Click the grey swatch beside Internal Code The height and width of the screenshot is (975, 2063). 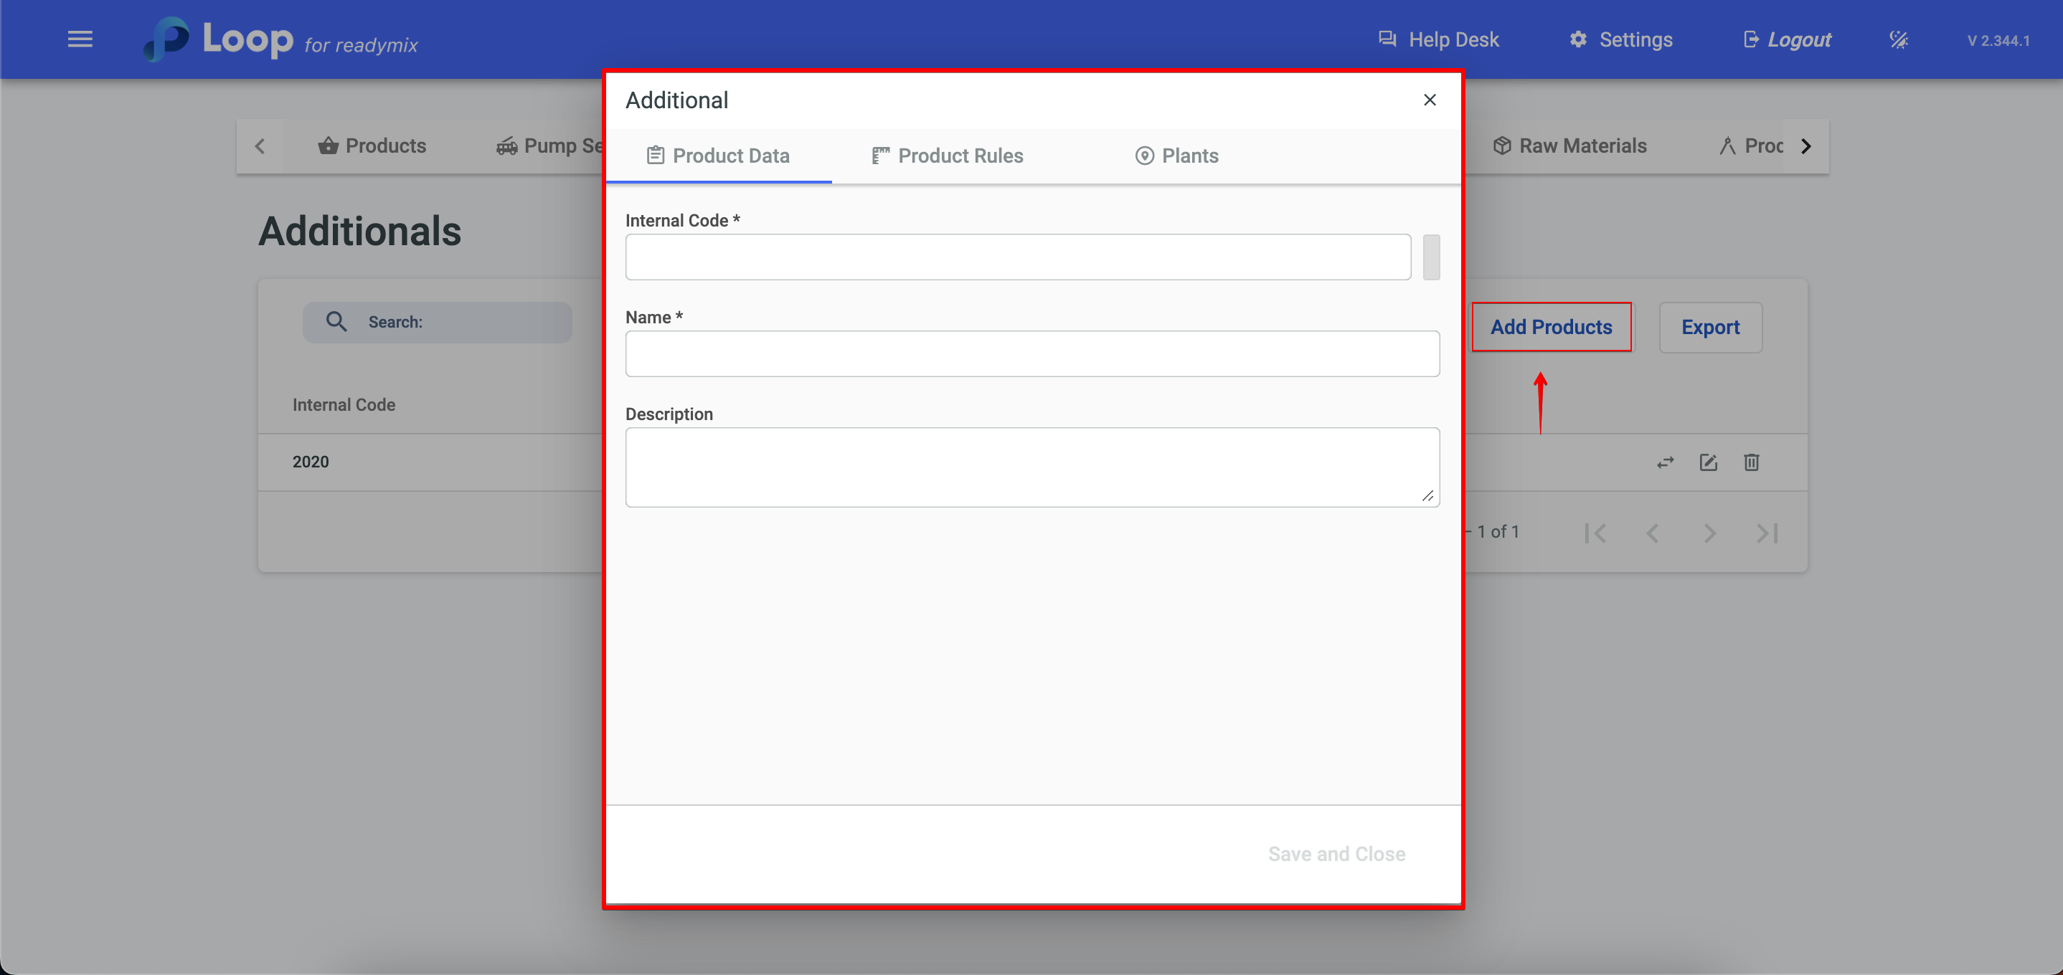click(1431, 258)
